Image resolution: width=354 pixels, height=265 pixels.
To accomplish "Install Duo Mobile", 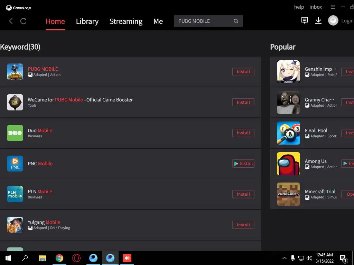I will [x=243, y=133].
